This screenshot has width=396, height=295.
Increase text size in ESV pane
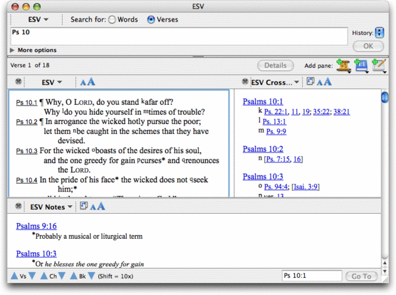tap(91, 82)
